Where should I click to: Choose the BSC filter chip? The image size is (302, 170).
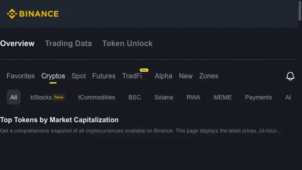[x=135, y=97]
